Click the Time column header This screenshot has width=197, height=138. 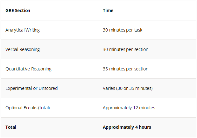(x=108, y=11)
